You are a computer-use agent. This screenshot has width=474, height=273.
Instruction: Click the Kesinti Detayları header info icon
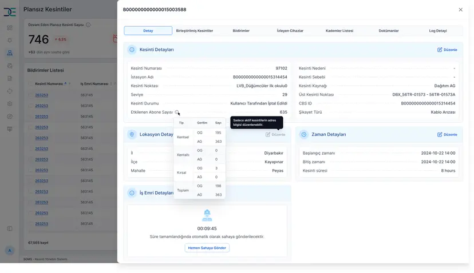tap(132, 50)
